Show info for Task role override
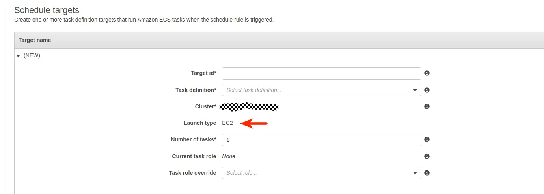This screenshot has height=194, width=544. (427, 173)
